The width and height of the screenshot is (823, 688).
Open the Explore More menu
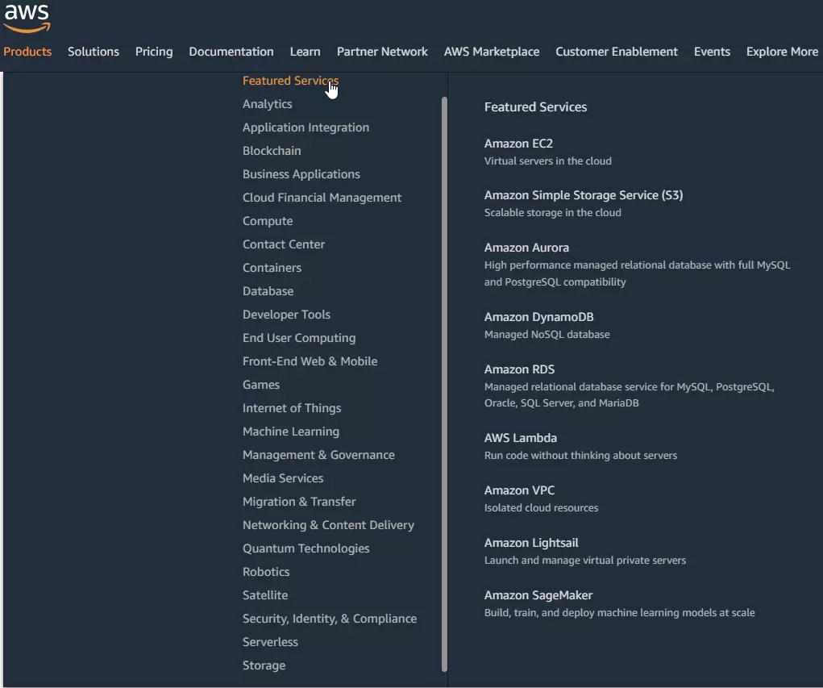(x=781, y=52)
